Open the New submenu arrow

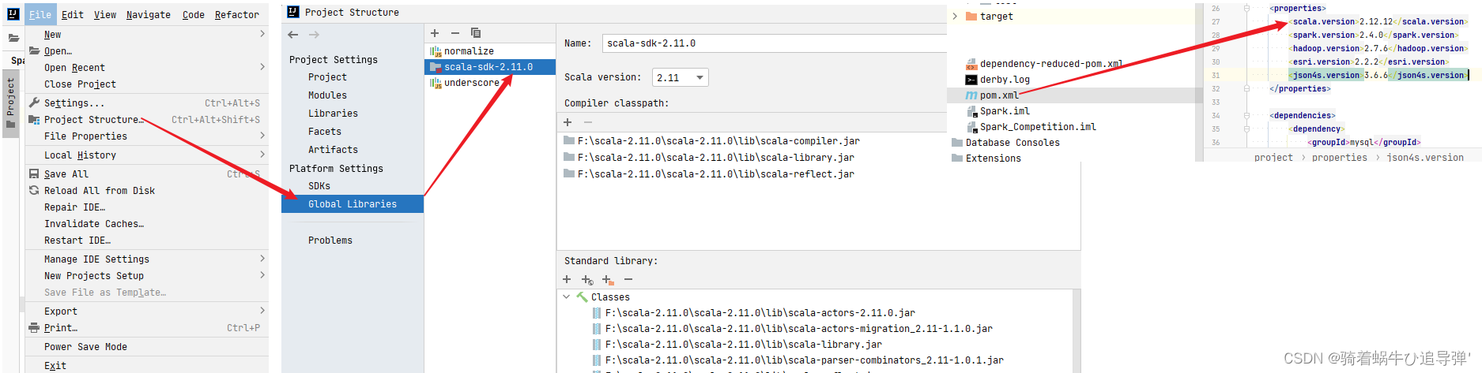tap(262, 34)
